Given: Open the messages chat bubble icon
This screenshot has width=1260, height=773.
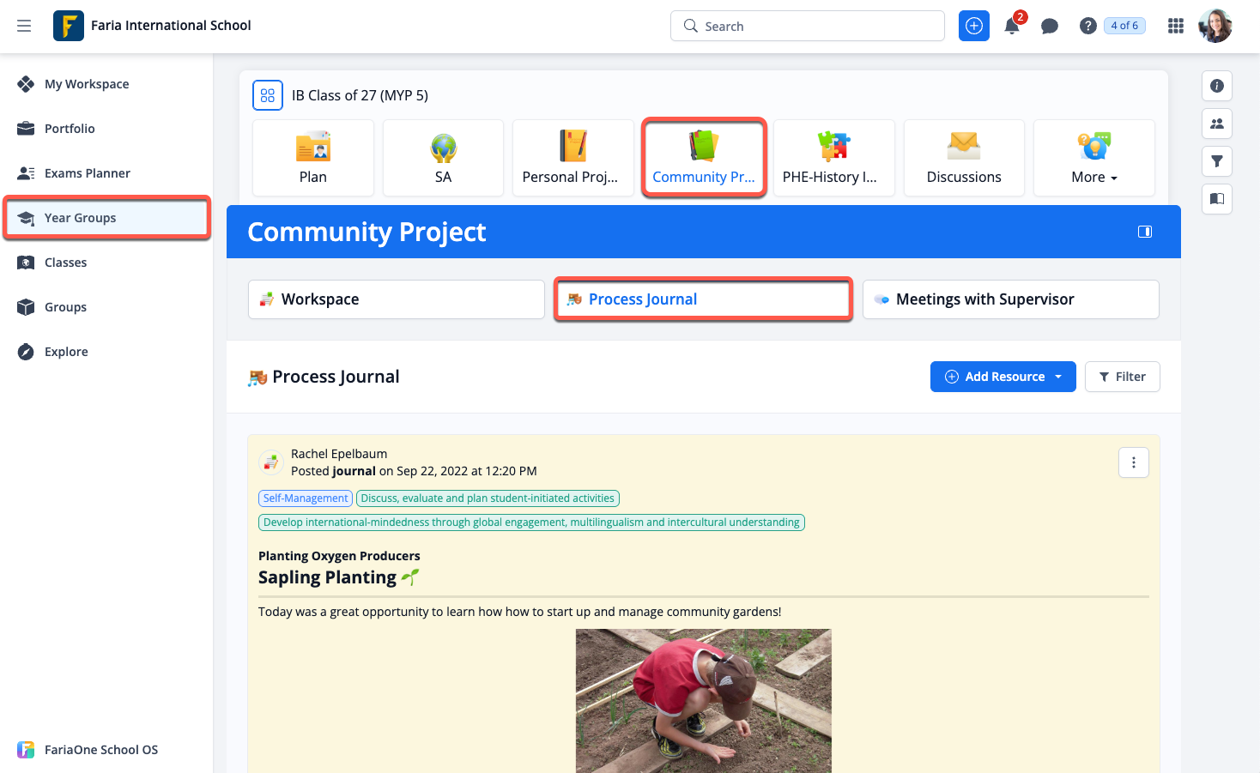Looking at the screenshot, I should click(x=1049, y=26).
